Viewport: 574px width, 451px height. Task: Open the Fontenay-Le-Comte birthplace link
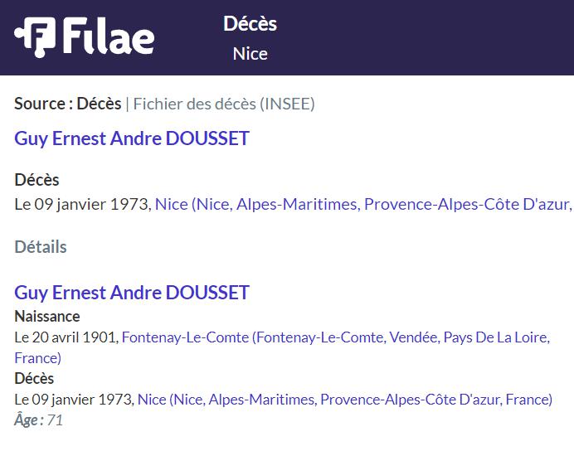[x=336, y=337]
